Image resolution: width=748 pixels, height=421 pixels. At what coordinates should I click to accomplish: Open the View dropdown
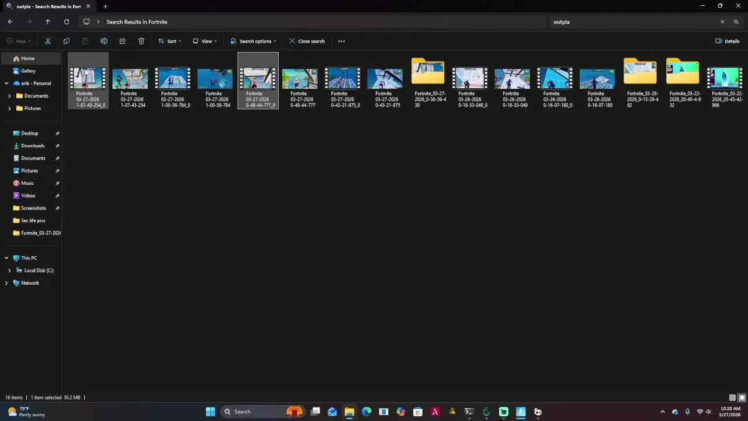point(205,41)
